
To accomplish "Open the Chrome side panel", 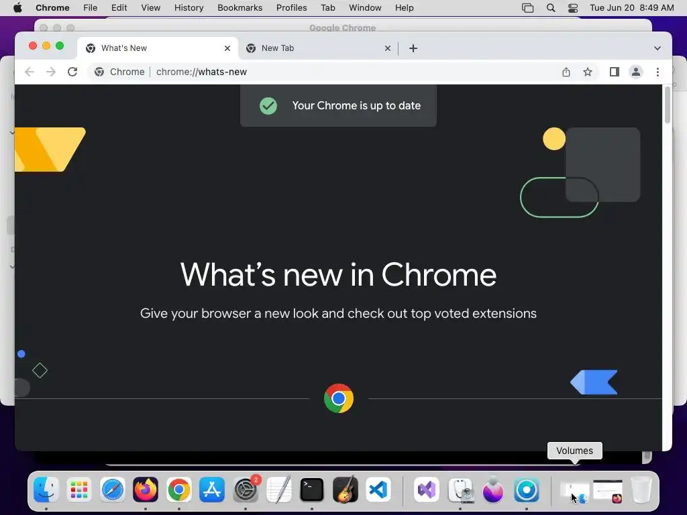I will pyautogui.click(x=615, y=72).
